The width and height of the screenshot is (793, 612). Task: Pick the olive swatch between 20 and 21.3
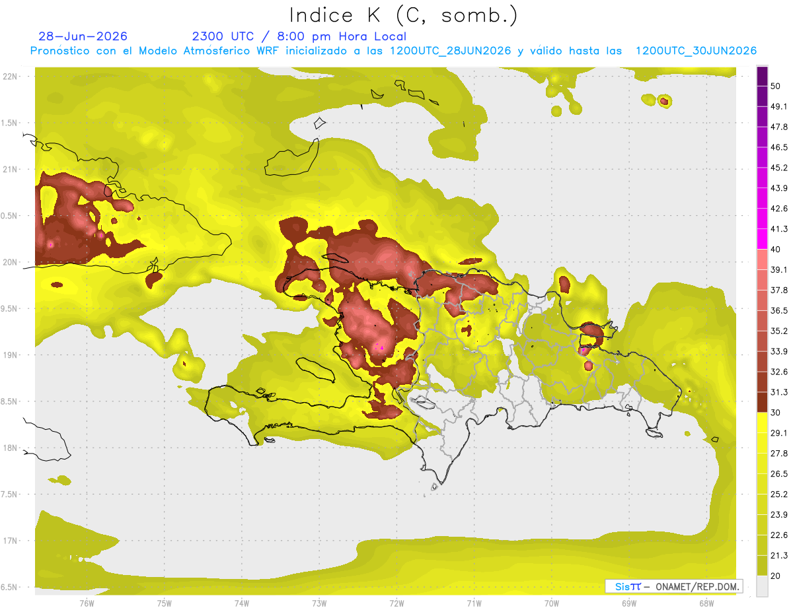[762, 566]
